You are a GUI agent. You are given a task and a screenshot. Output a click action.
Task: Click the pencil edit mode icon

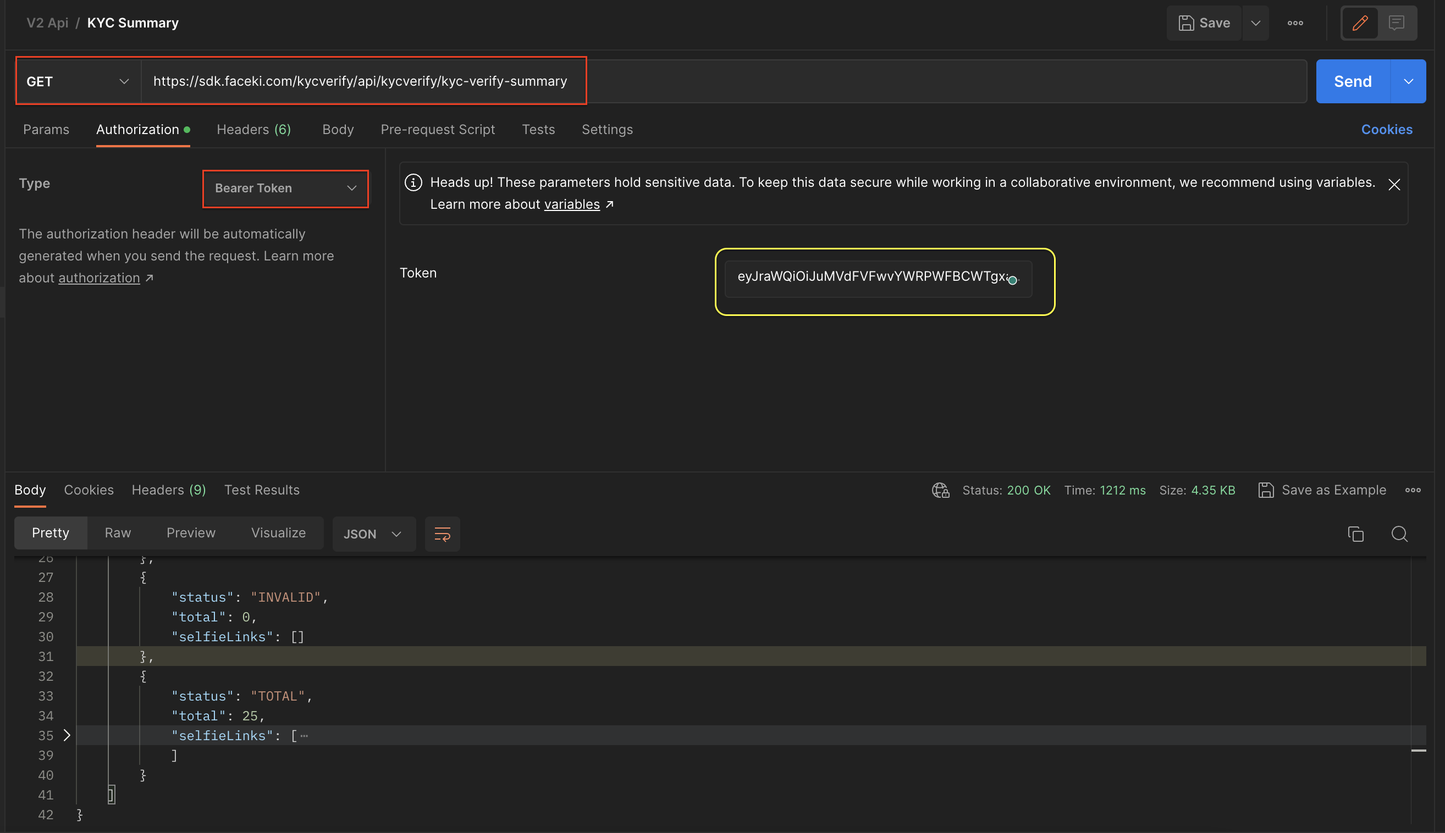[x=1360, y=23]
